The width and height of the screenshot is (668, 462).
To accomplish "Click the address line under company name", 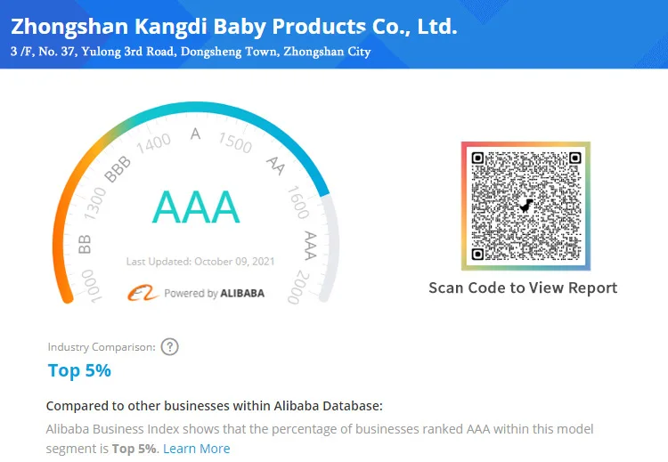I will 190,52.
